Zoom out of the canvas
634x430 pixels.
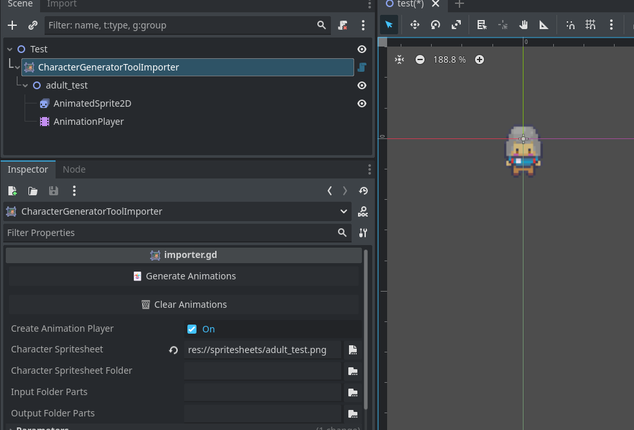pyautogui.click(x=420, y=59)
